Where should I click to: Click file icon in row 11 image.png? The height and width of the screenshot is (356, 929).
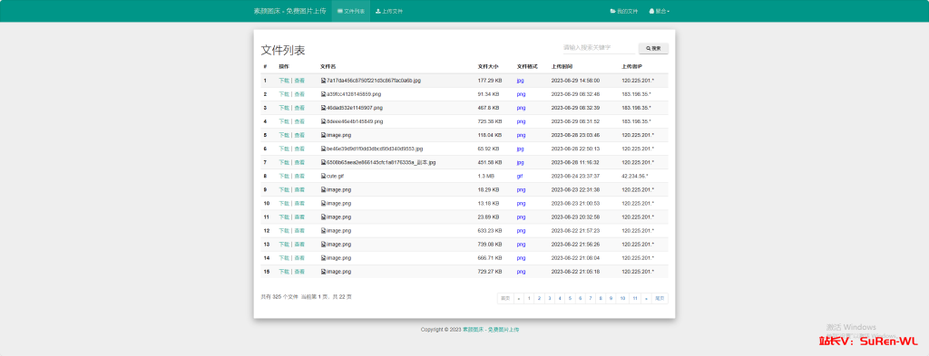[x=324, y=217]
